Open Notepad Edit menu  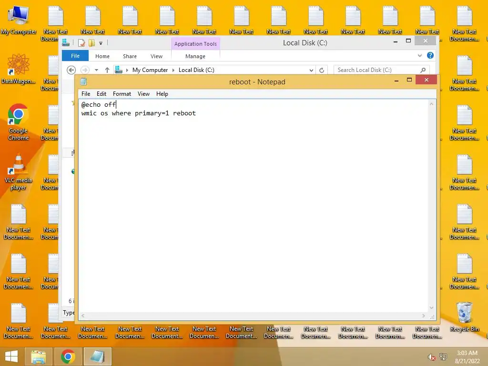pos(102,94)
